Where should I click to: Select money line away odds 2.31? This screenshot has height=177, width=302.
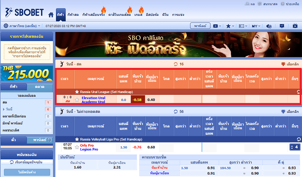click(117, 167)
